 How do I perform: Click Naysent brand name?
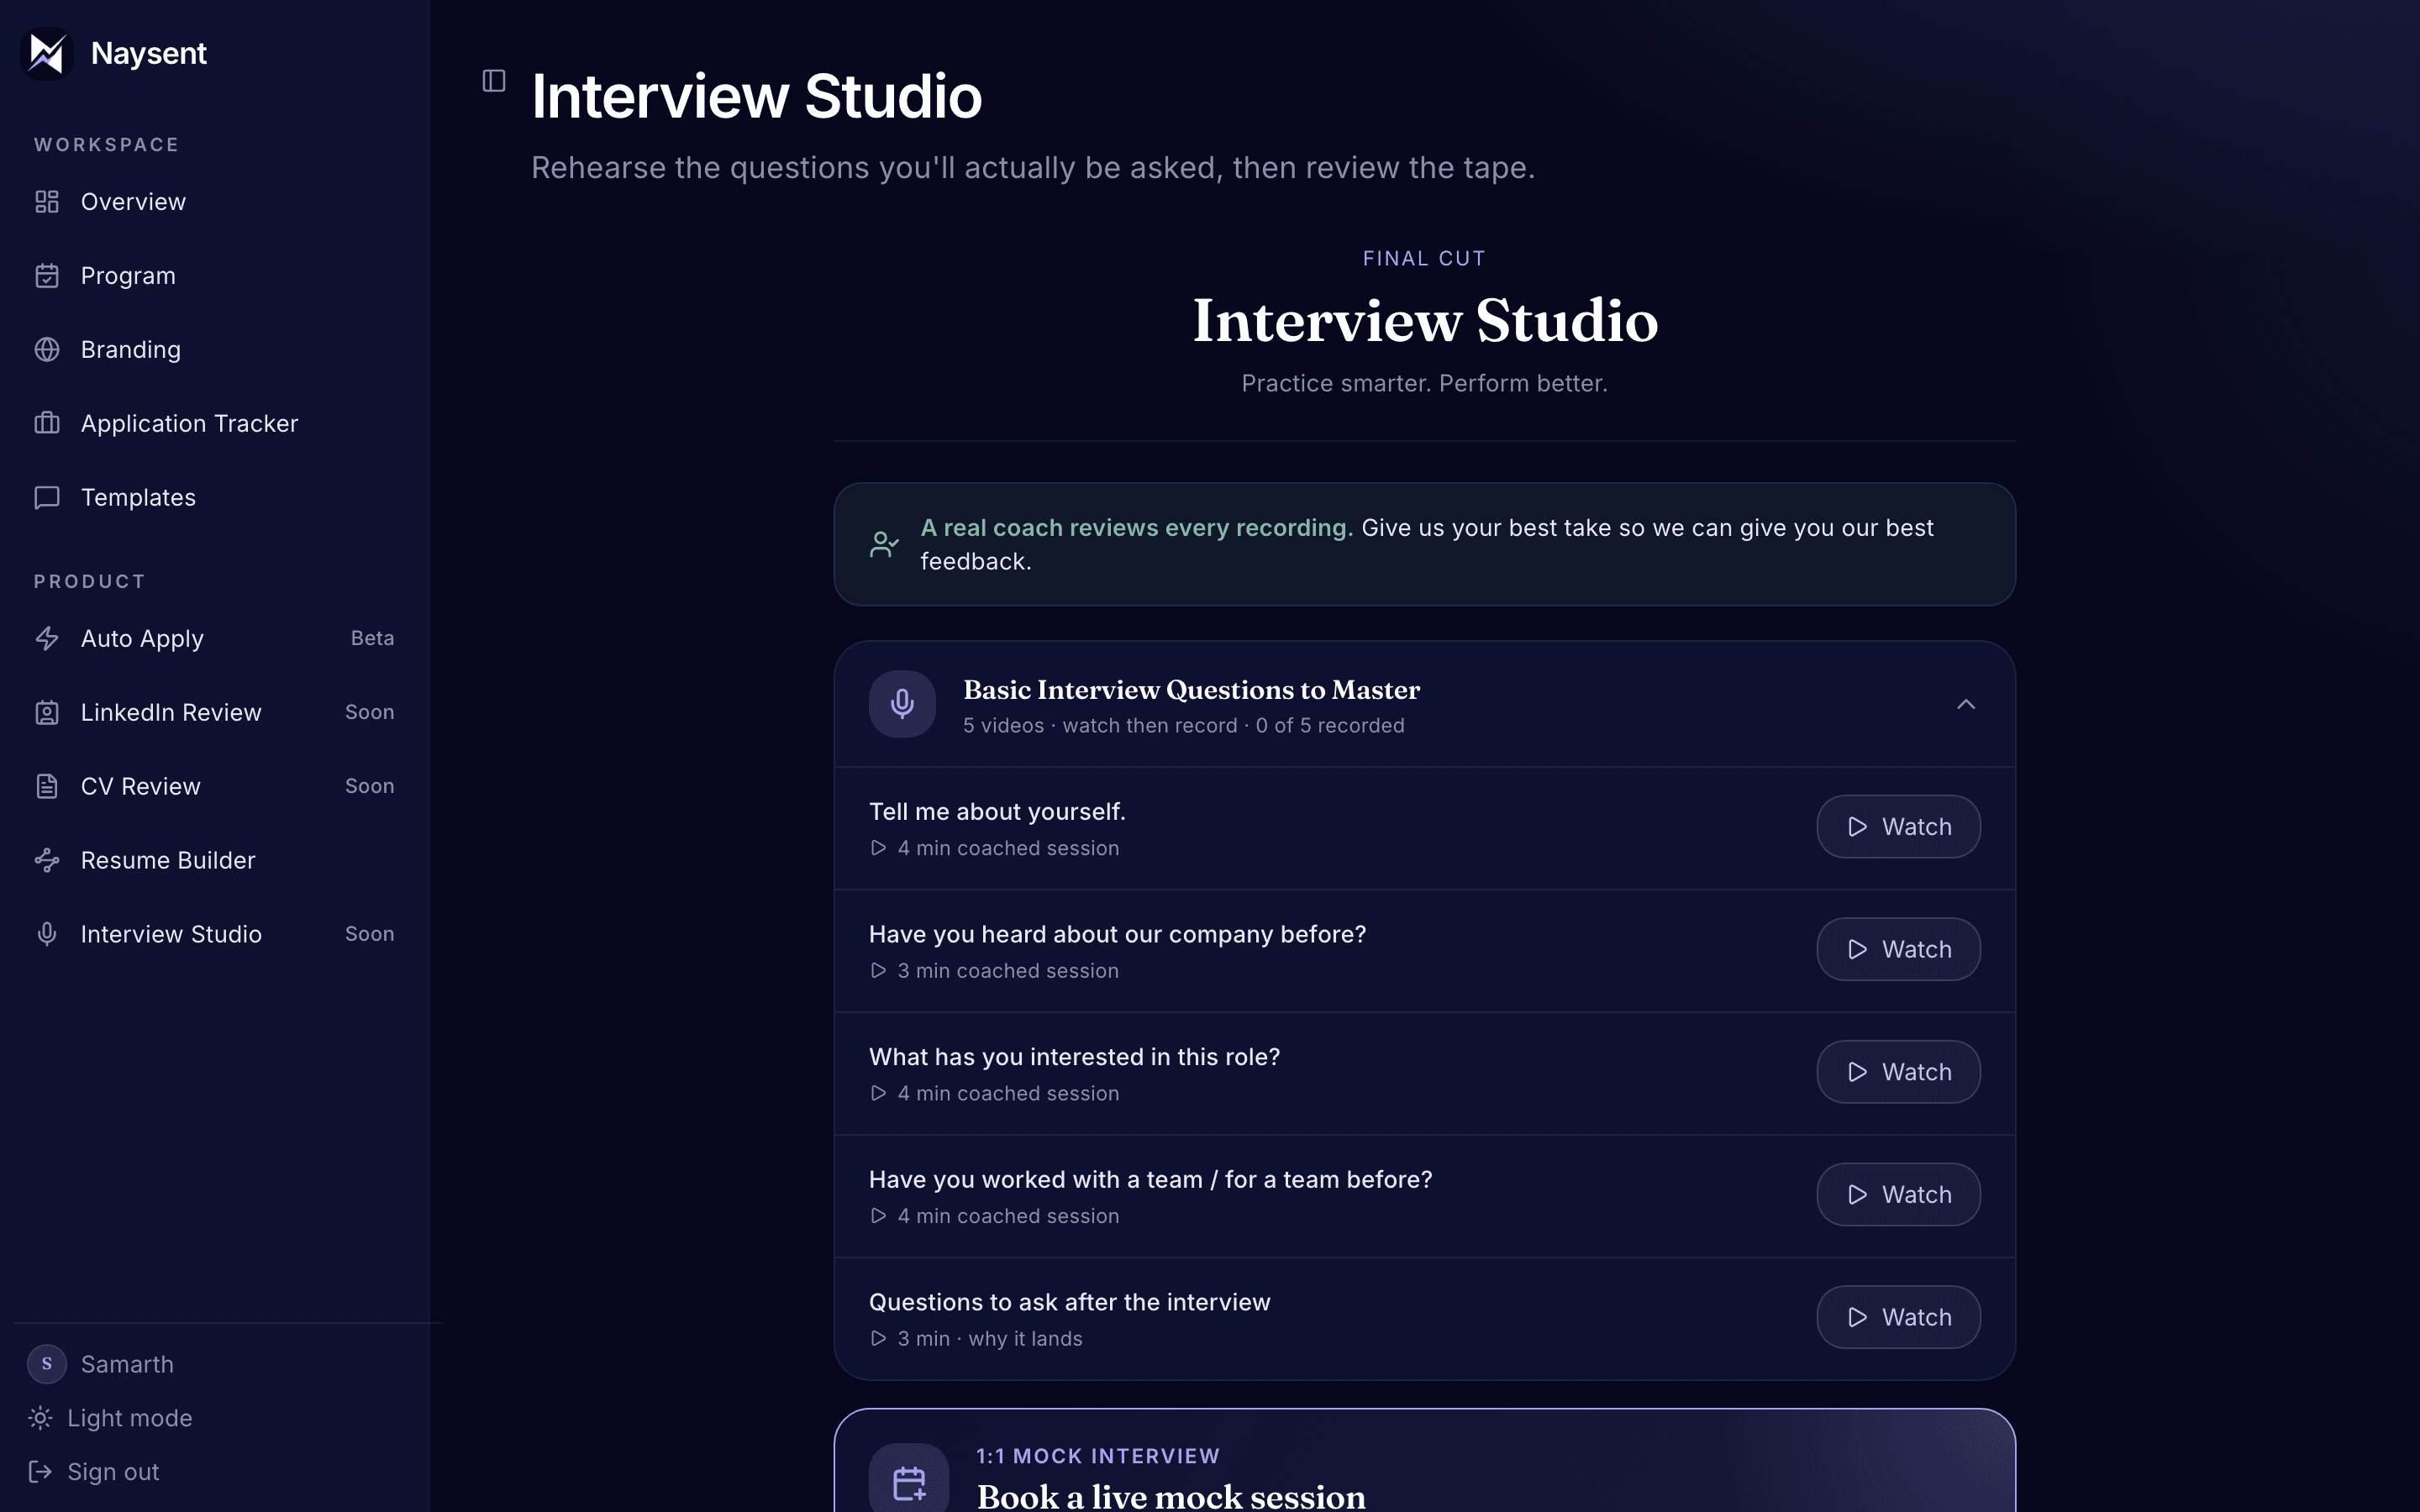click(149, 53)
